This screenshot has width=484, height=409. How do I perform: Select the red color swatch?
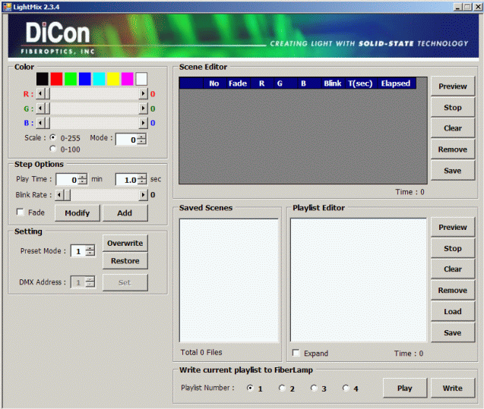click(56, 79)
